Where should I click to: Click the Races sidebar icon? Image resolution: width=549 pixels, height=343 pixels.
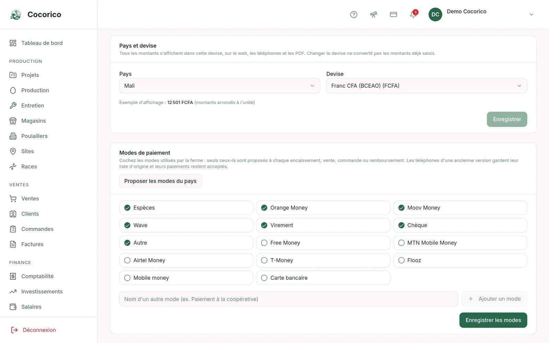coord(13,166)
